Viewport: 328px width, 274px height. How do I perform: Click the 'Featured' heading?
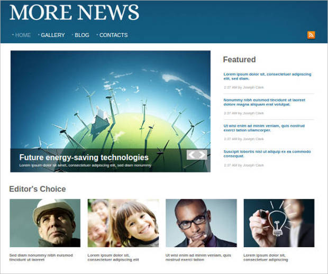[239, 59]
